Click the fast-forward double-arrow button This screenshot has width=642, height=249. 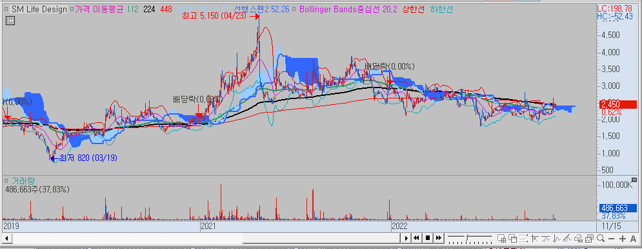[439, 238]
